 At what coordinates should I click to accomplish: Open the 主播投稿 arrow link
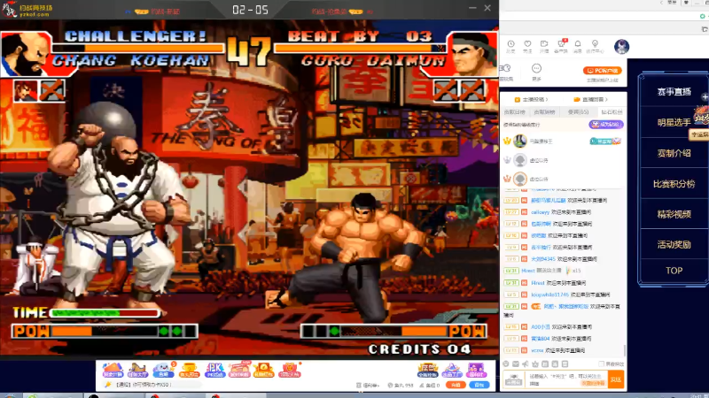tap(531, 99)
